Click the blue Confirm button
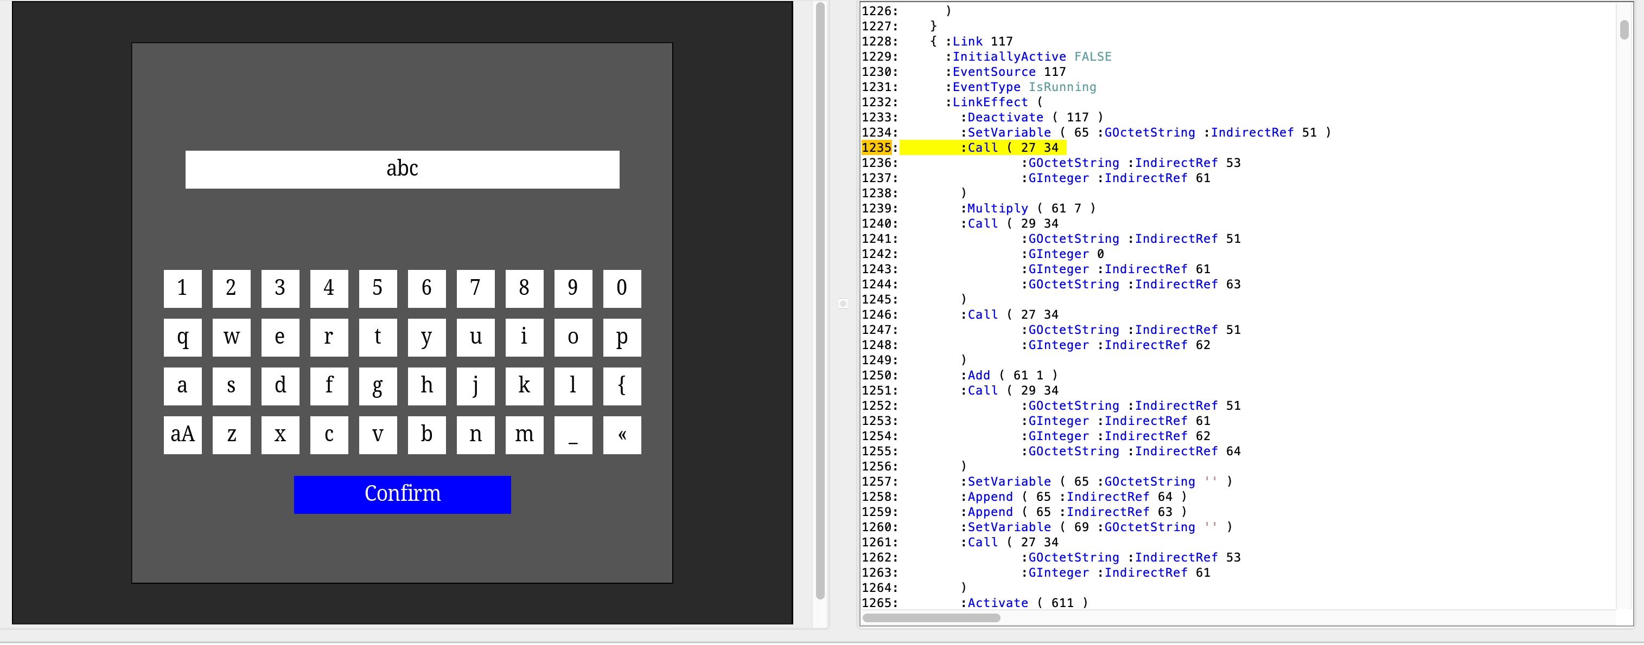 point(402,494)
